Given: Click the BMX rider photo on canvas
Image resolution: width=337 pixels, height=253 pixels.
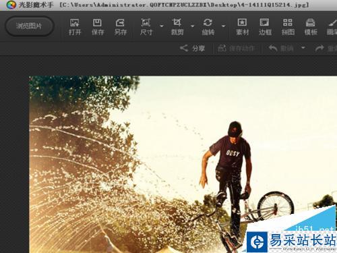Looking at the screenshot, I should (x=183, y=165).
